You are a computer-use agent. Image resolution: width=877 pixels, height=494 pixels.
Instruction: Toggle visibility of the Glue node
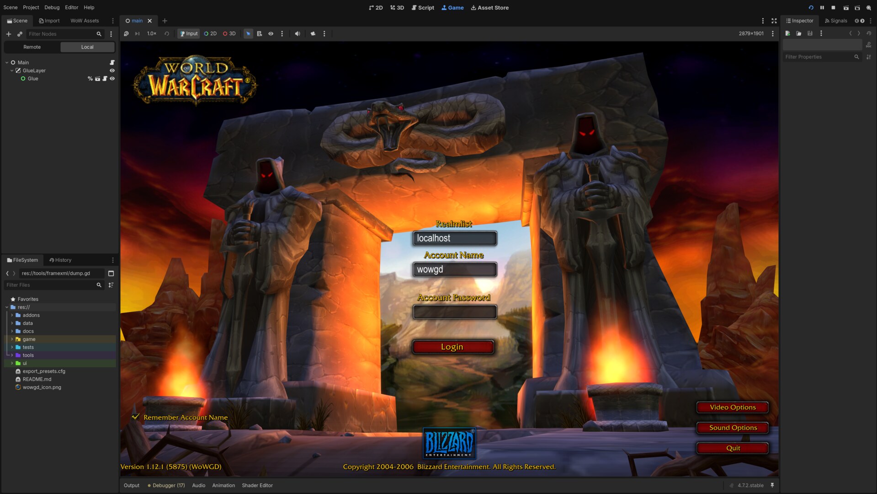click(x=112, y=79)
